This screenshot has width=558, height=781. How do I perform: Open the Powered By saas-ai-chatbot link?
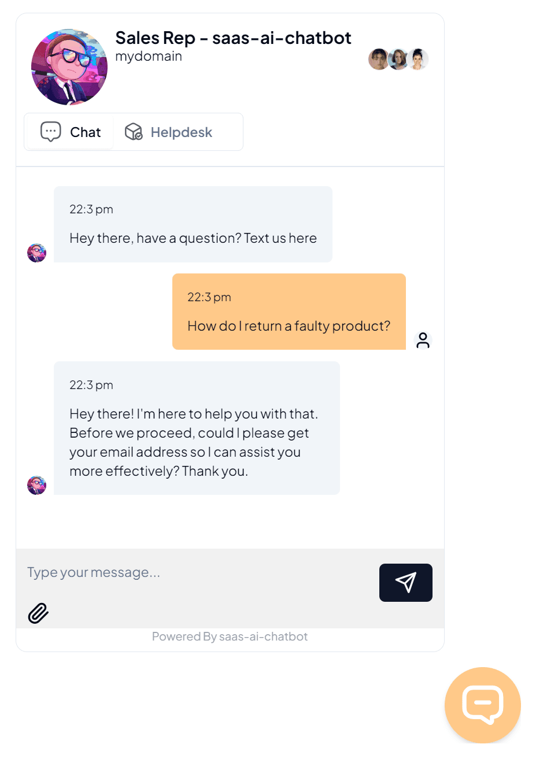[x=230, y=636]
